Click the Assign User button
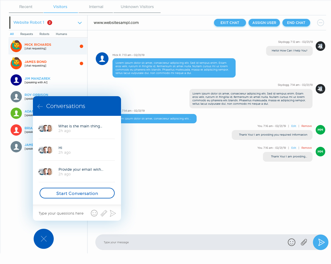Viewport: 331px width, 264px height. pos(264,23)
